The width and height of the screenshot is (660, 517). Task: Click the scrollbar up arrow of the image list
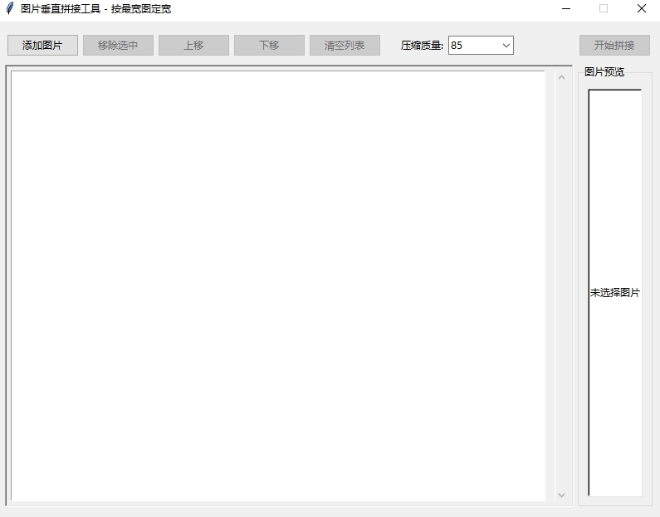click(561, 77)
